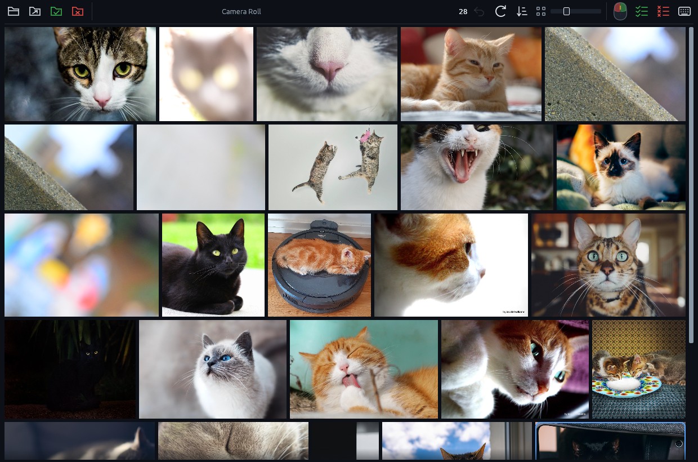Viewport: 698px width, 462px height.
Task: Select the dark photo with glowing eyes
Action: pyautogui.click(x=70, y=369)
